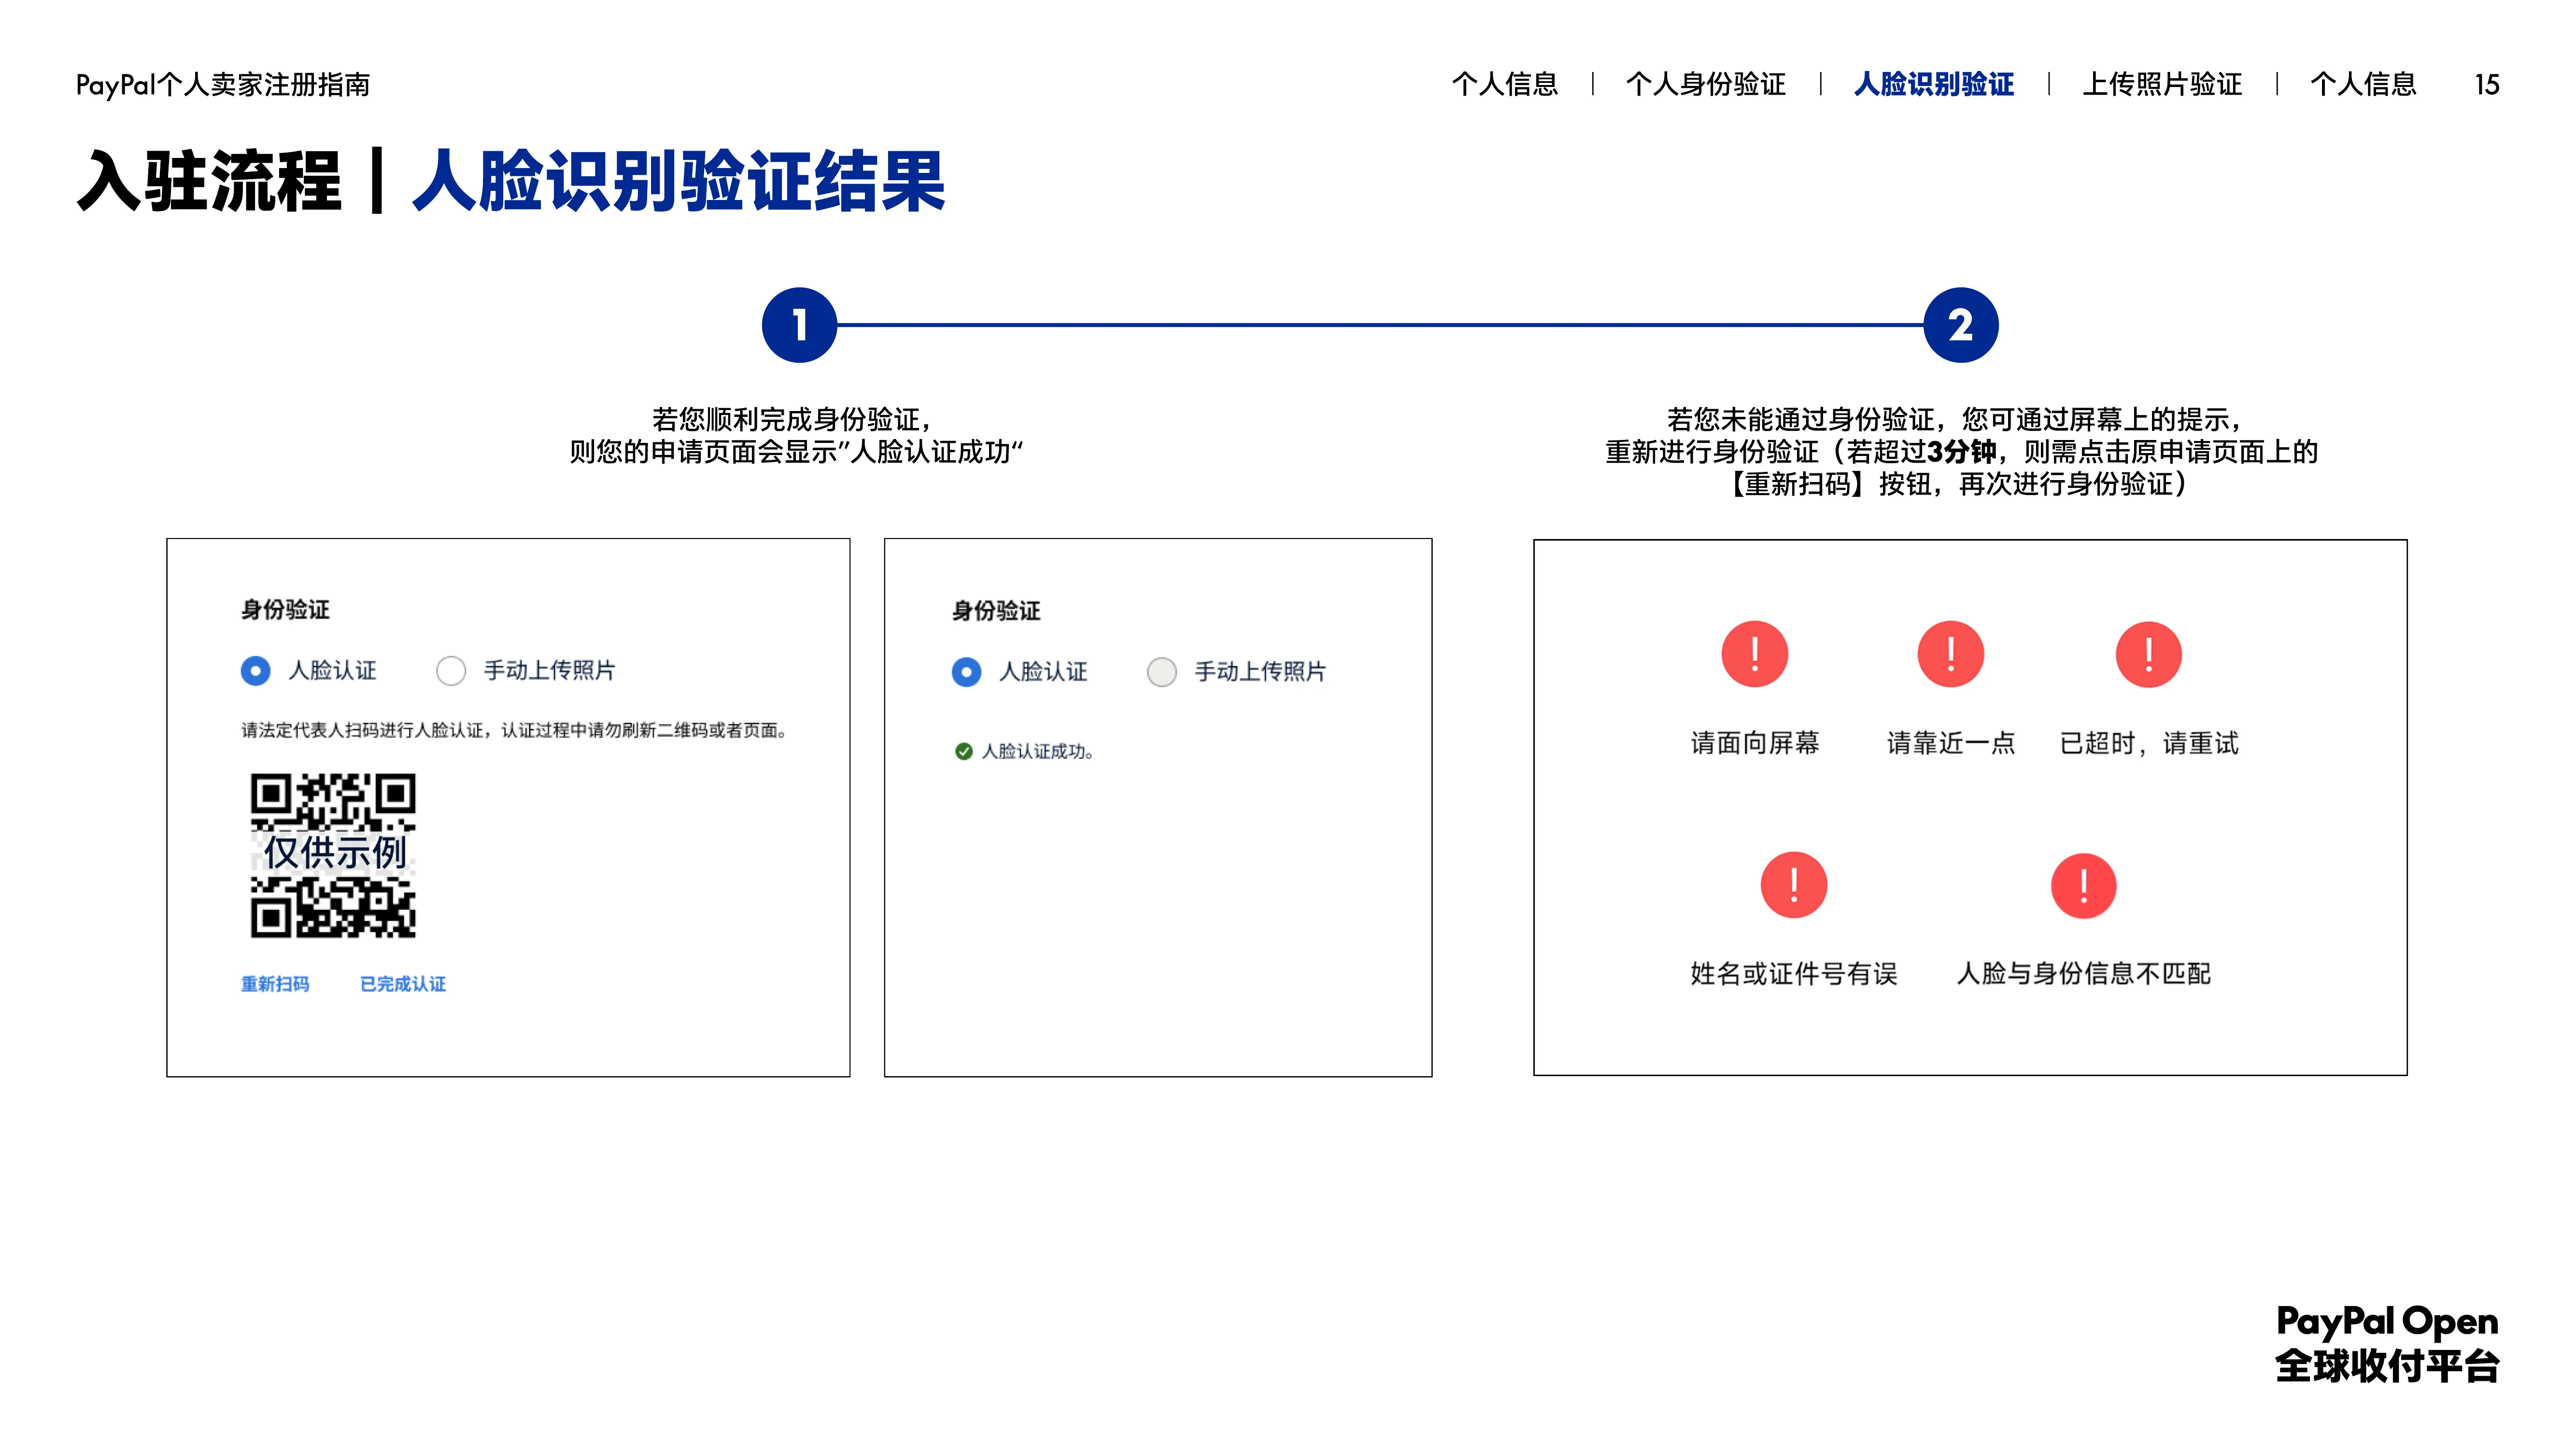Click the 人脸识别验证结果 title text
This screenshot has height=1449, width=2576.
(679, 181)
